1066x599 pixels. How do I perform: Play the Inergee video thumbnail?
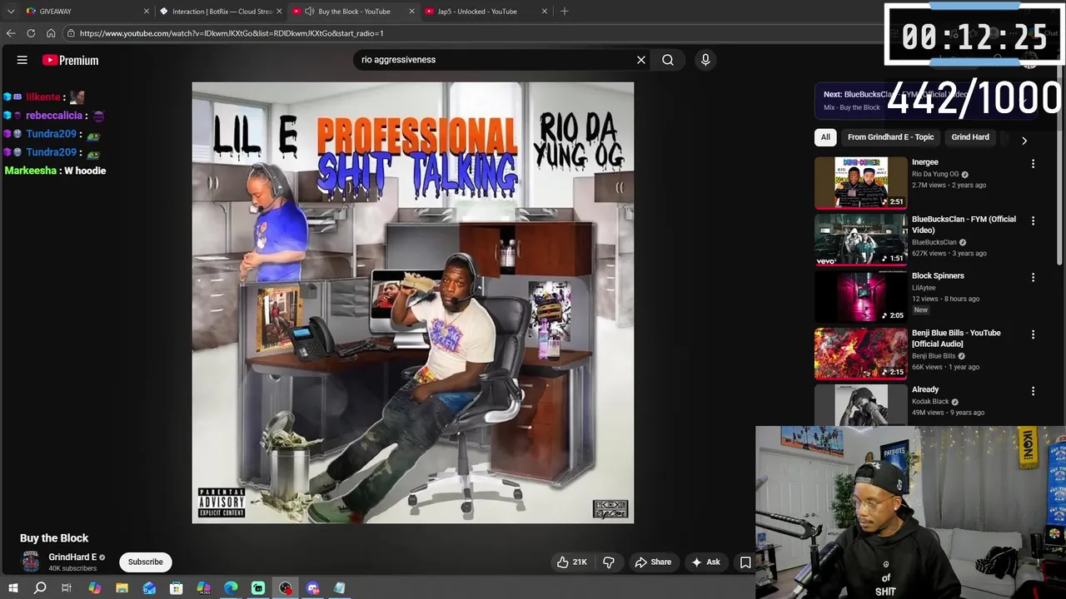(860, 182)
